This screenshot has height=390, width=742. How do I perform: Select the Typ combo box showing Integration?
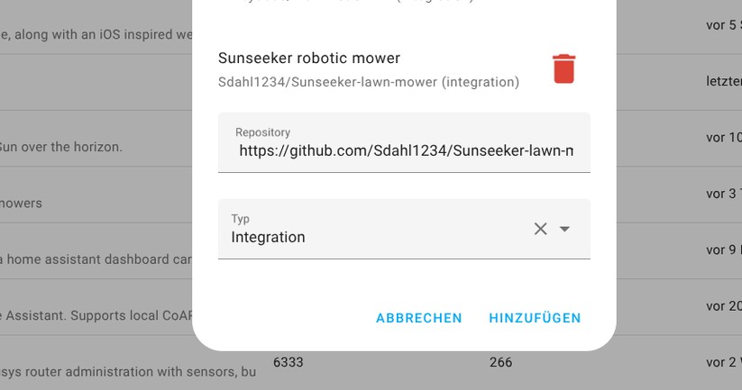[x=404, y=229]
